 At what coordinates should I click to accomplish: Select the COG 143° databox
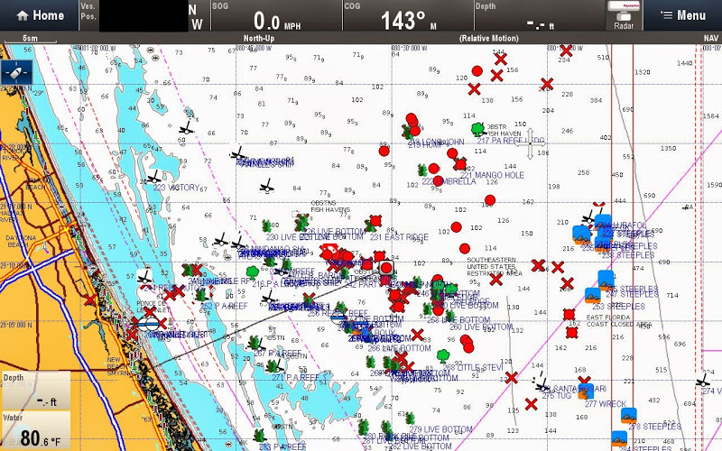click(x=409, y=15)
